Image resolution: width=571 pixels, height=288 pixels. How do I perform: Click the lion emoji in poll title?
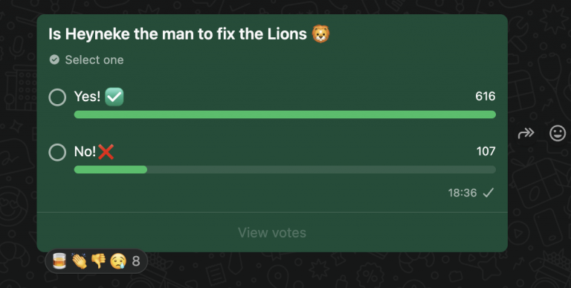[321, 34]
